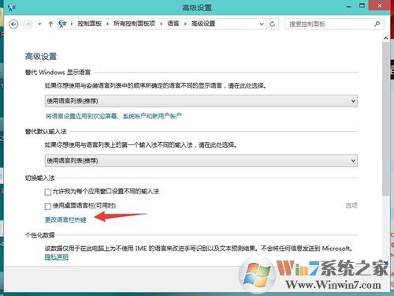This screenshot has height=296, width=394.
Task: Click the control panel icon in the address bar
Action: 62,24
